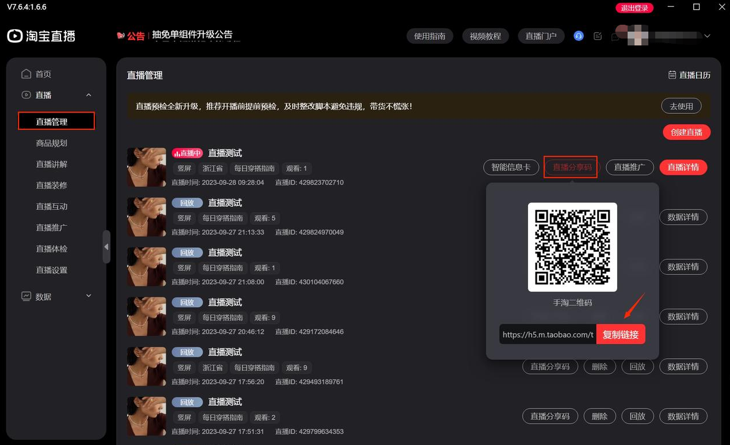Image resolution: width=730 pixels, height=445 pixels.
Task: Open 数据详情 for the 20:46:12 replay
Action: (x=683, y=316)
